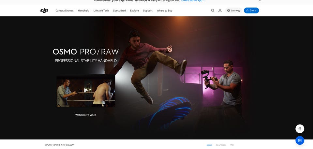Switch to the Specs tab

pyautogui.click(x=209, y=145)
